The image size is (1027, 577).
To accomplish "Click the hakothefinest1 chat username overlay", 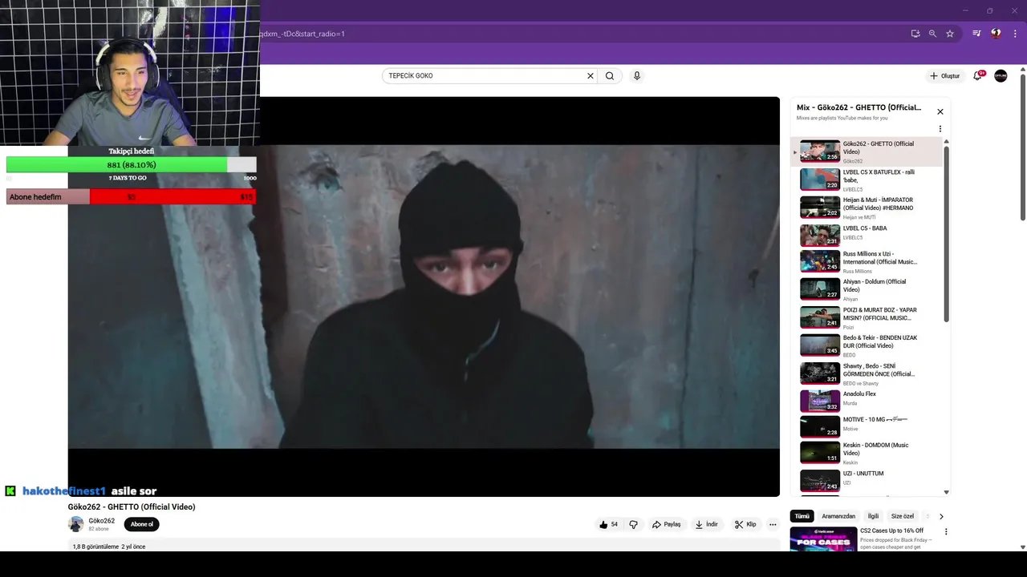I will (x=64, y=490).
